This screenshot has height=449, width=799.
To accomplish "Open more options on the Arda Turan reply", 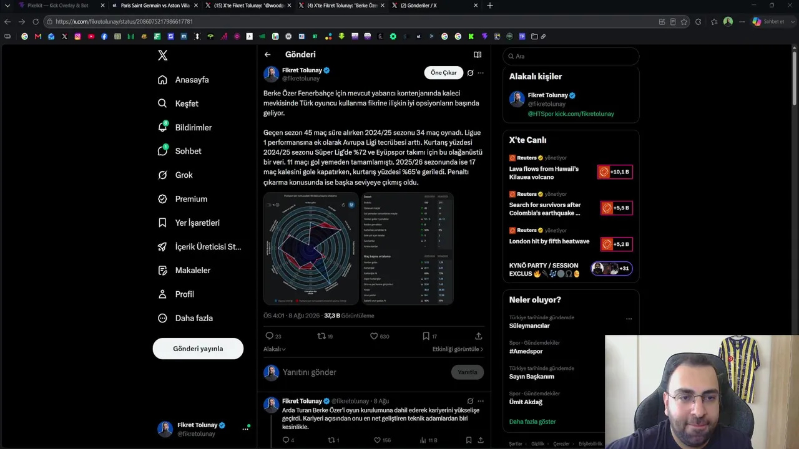I will 481,401.
